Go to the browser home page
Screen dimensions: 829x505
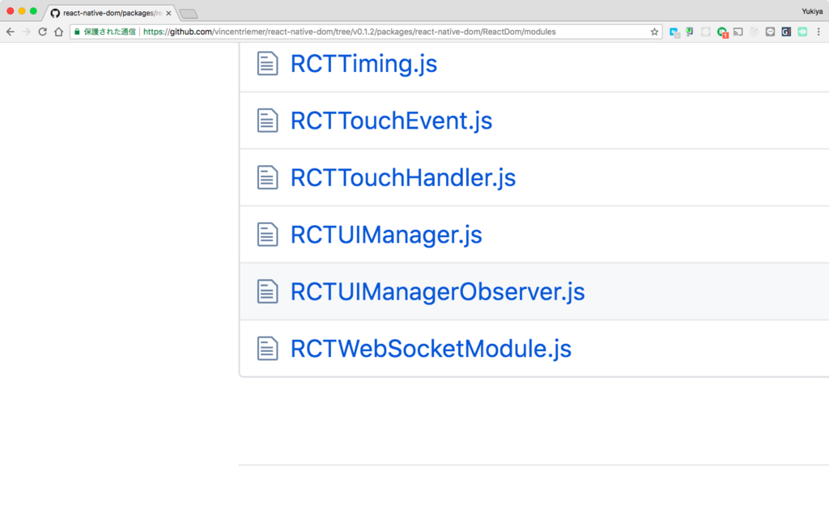click(58, 32)
